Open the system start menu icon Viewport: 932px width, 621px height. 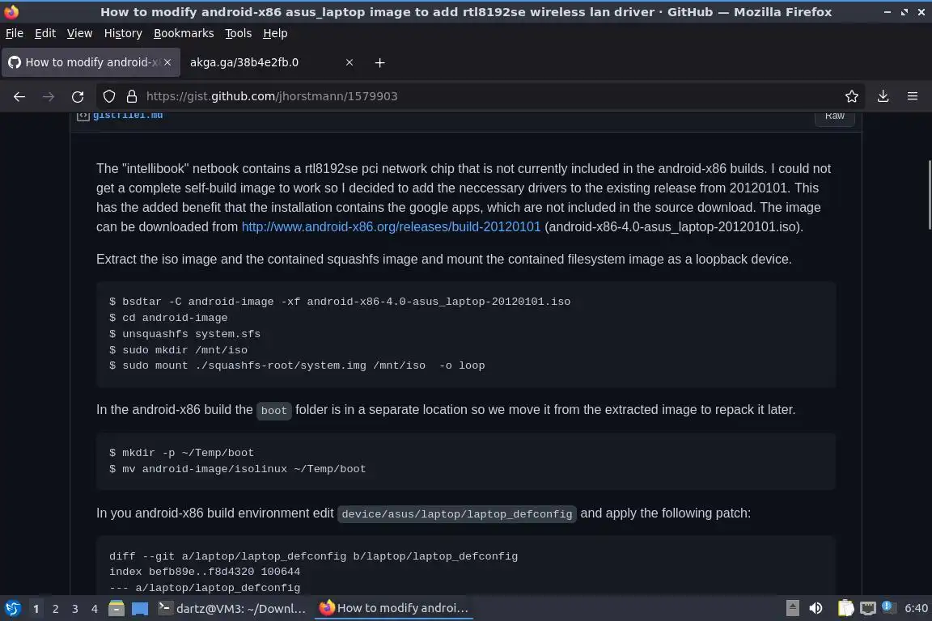click(12, 608)
